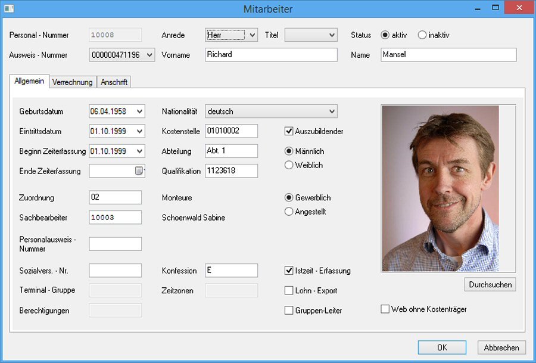Switch to the Verrechnung tab

coord(72,82)
